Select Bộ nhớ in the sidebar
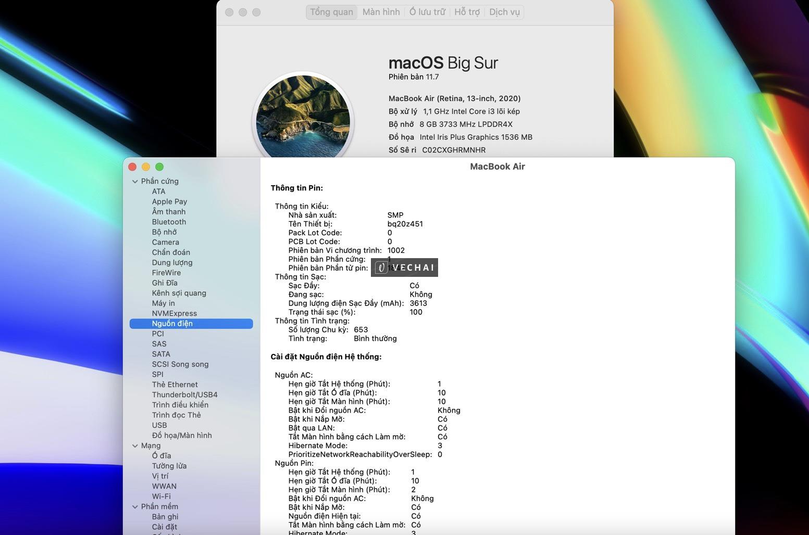This screenshot has width=809, height=535. coord(164,232)
